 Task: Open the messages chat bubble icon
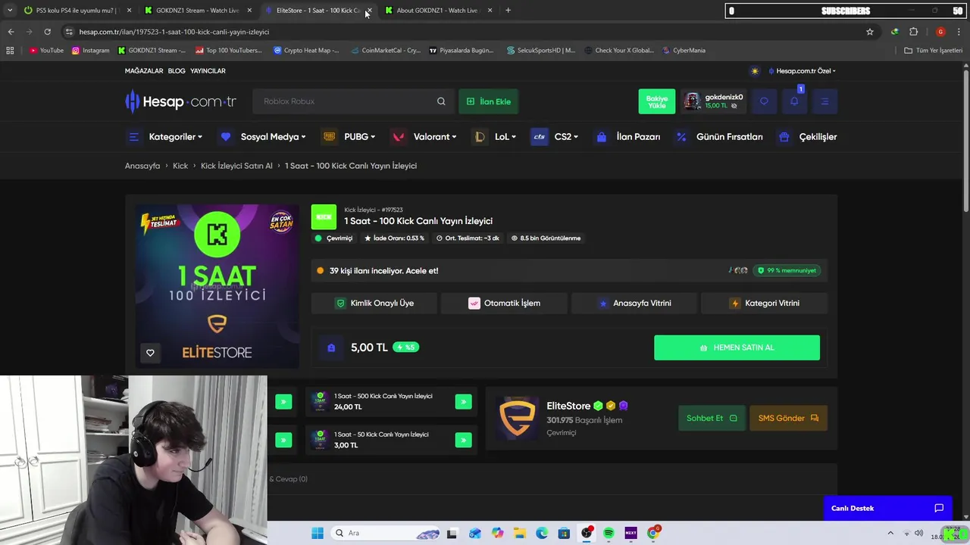click(x=764, y=101)
